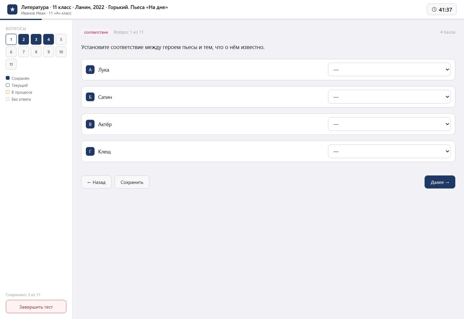Click the letter Г badge beside Клещ
The width and height of the screenshot is (464, 319).
[x=90, y=151]
